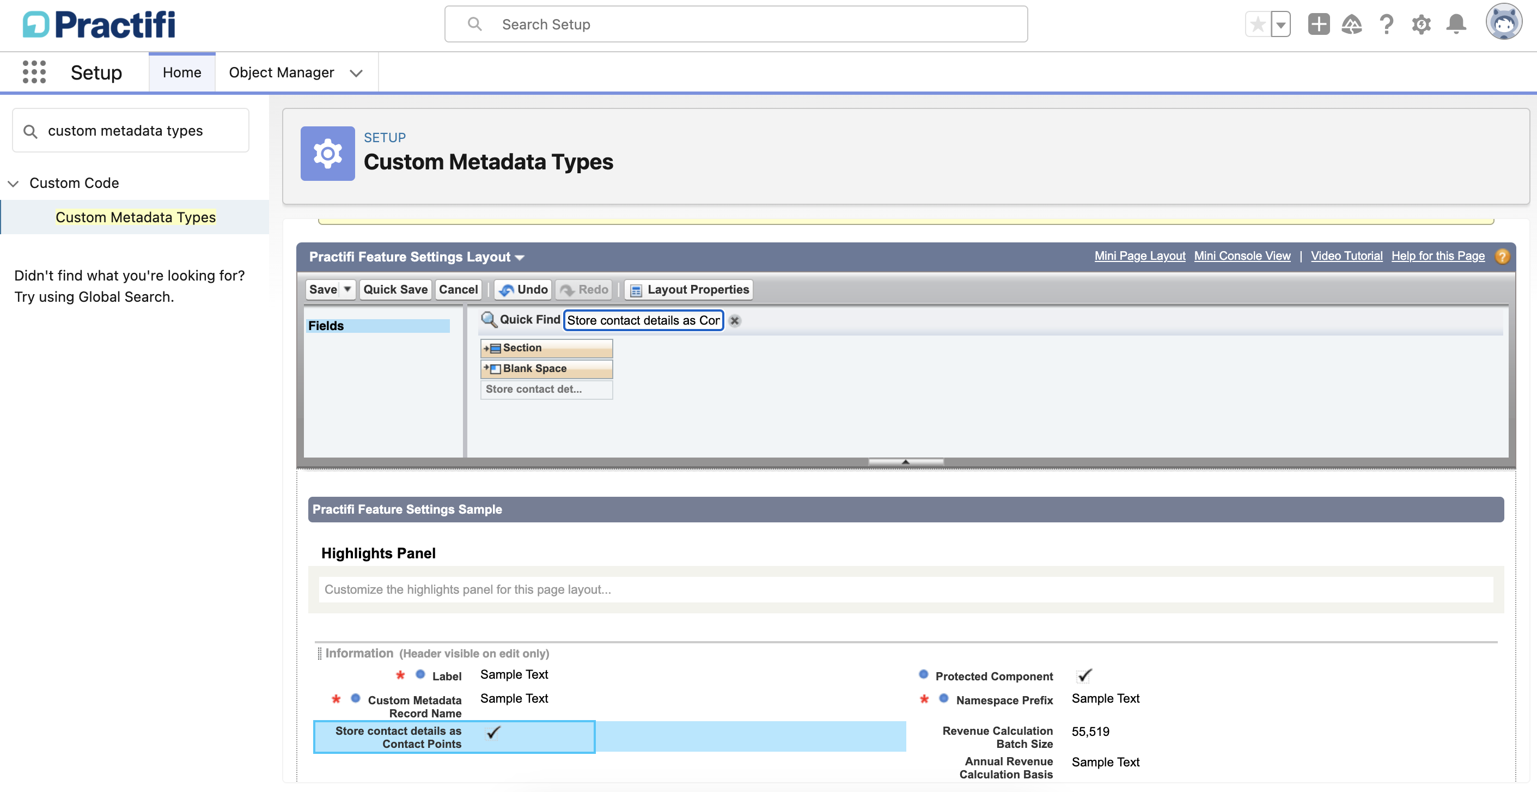Click the orange help question icon
Viewport: 1537px width, 792px height.
pos(1502,256)
